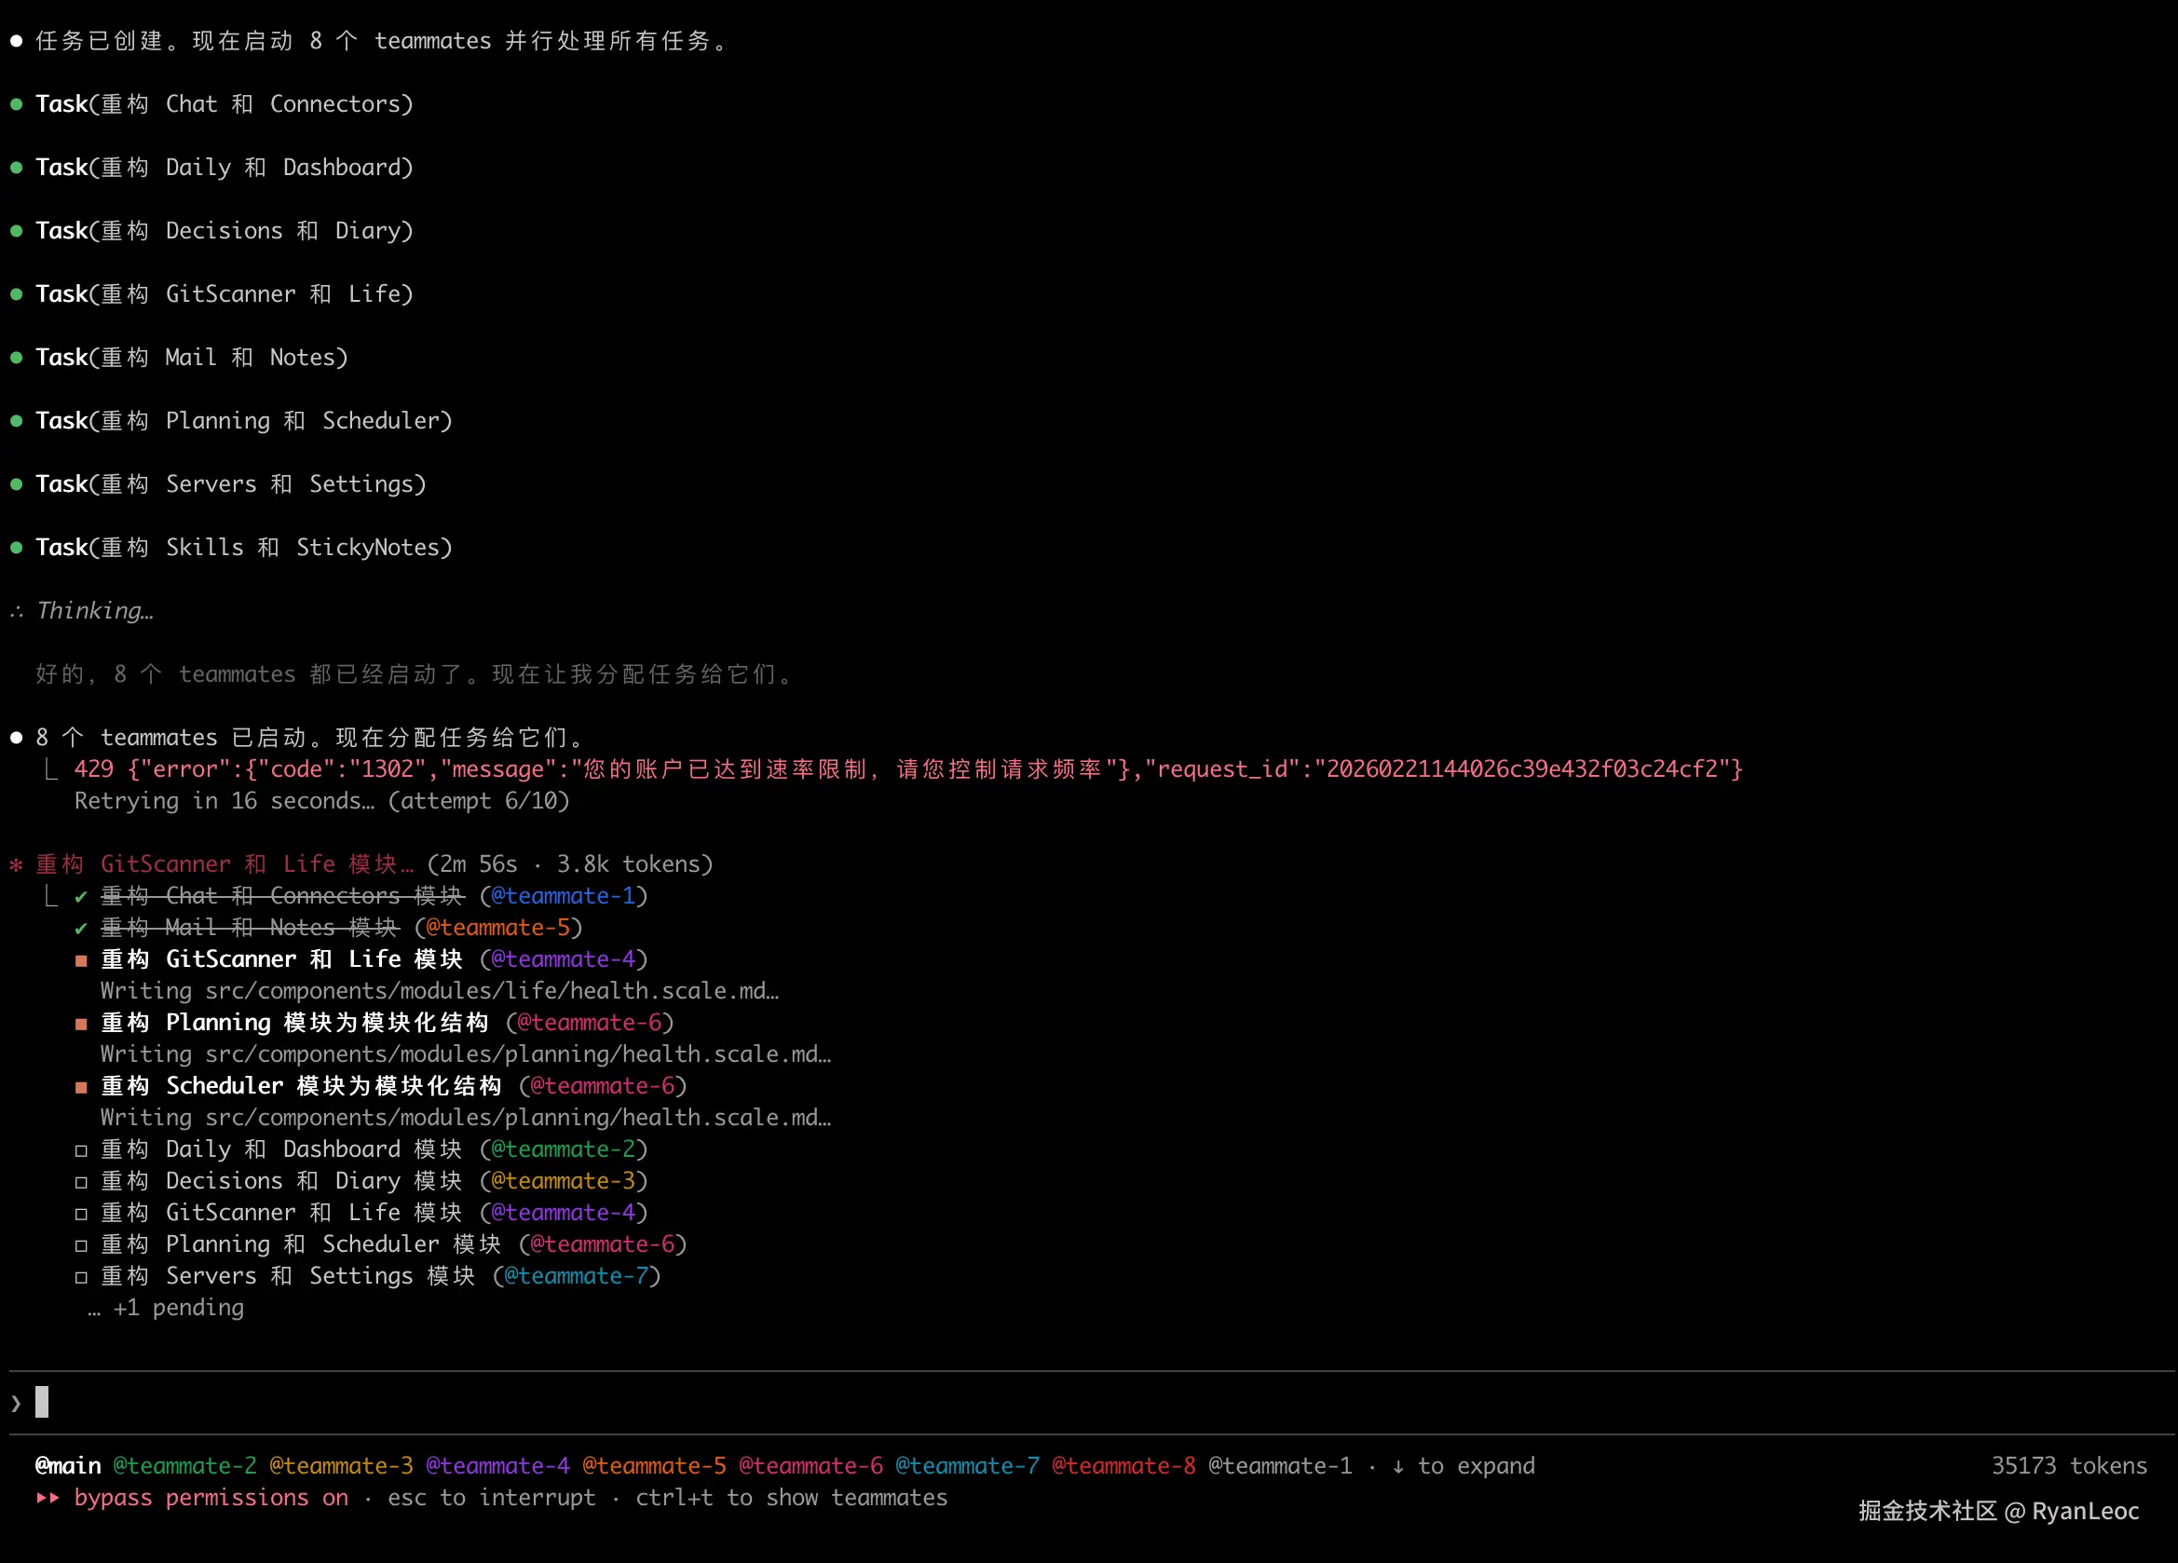Click the empty checkbox for Decisions and Diary module
2178x1563 pixels.
(x=81, y=1182)
